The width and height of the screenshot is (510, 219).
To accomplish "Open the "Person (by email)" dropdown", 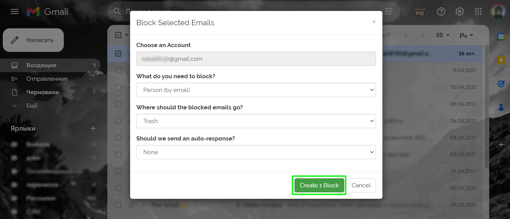I will click(x=256, y=90).
